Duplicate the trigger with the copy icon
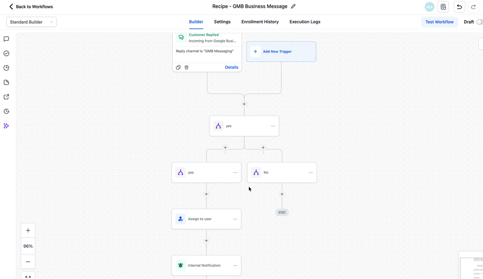The height and width of the screenshot is (279, 483). point(178,67)
